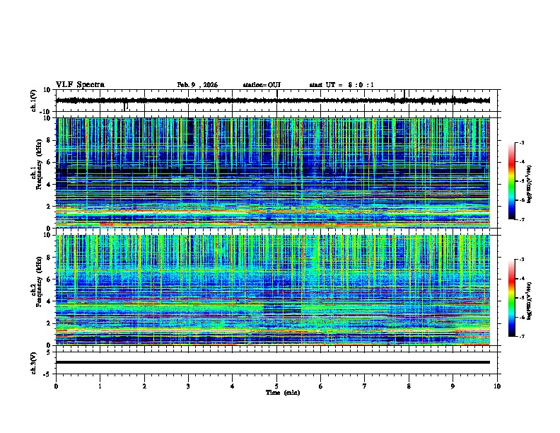Click the 'ch.1(V)' waveform axis label
Image resolution: width=560 pixels, height=433 pixels.
coord(34,100)
